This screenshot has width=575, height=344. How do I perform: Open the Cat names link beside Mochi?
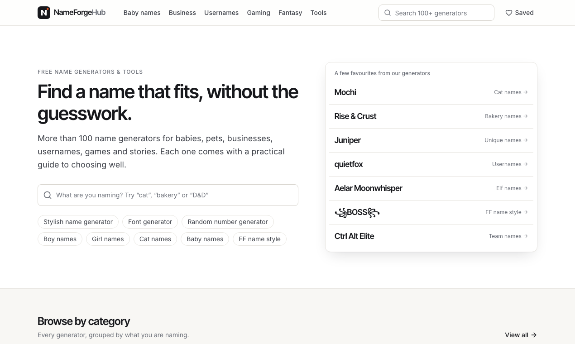coord(511,92)
